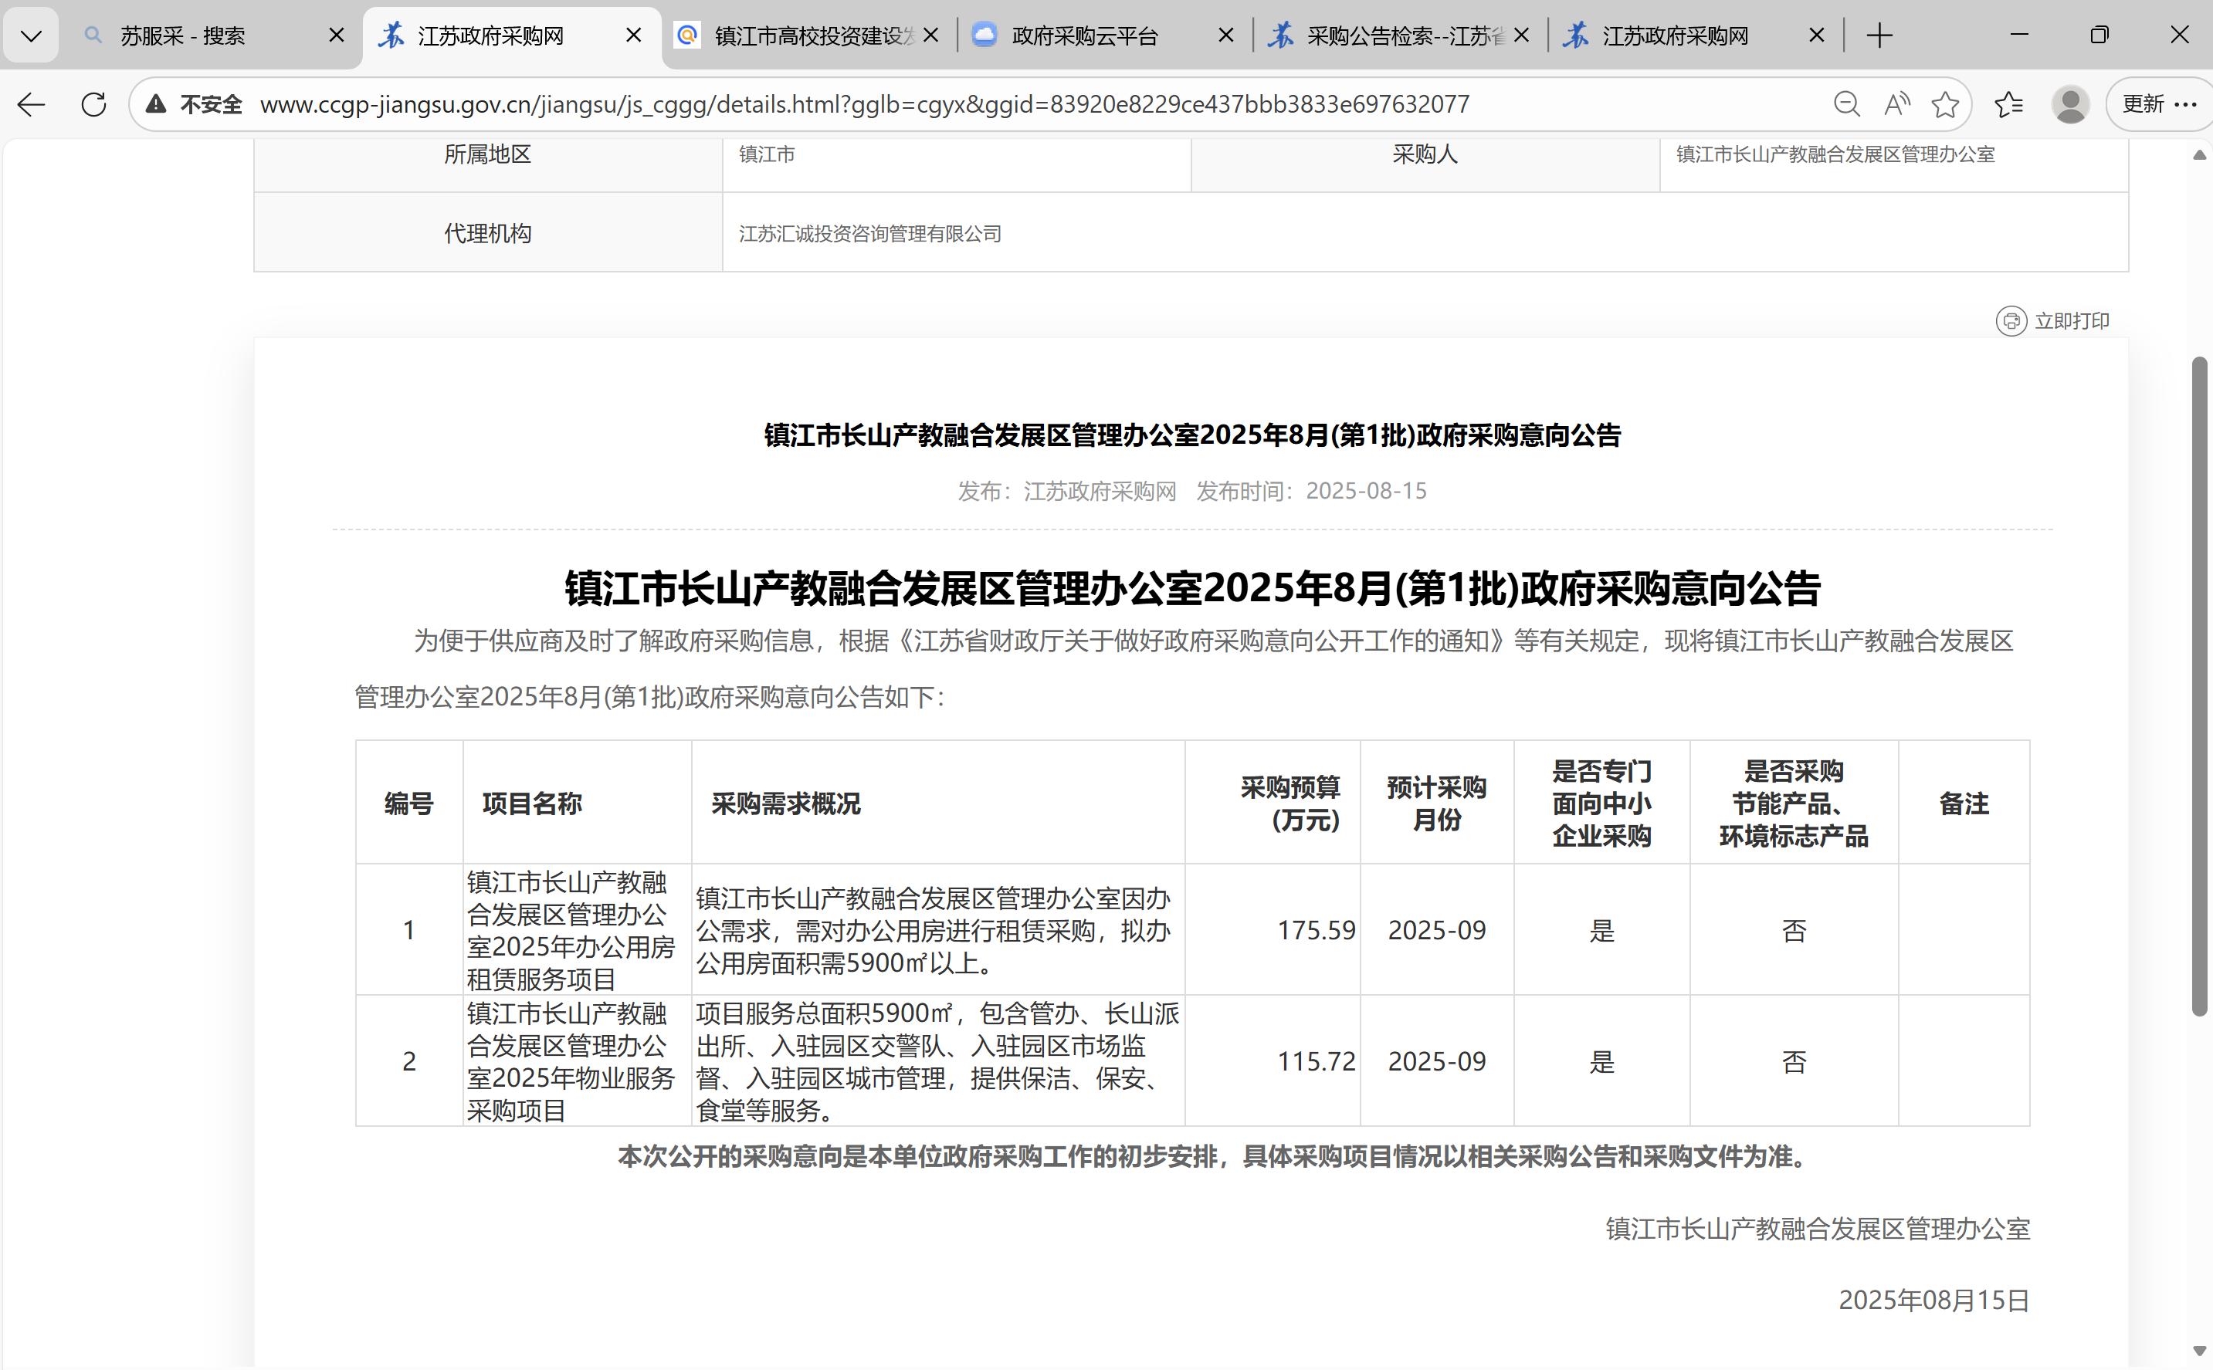Click the vertical scrollbar thumb

click(2199, 686)
